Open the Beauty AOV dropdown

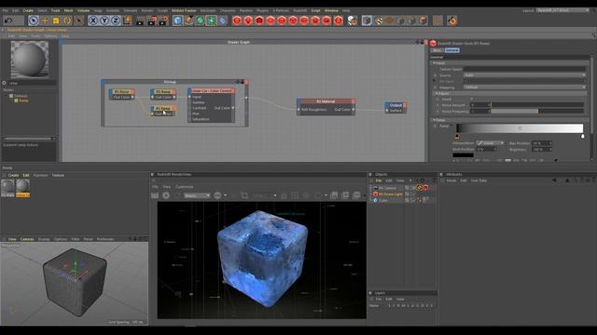tap(197, 195)
